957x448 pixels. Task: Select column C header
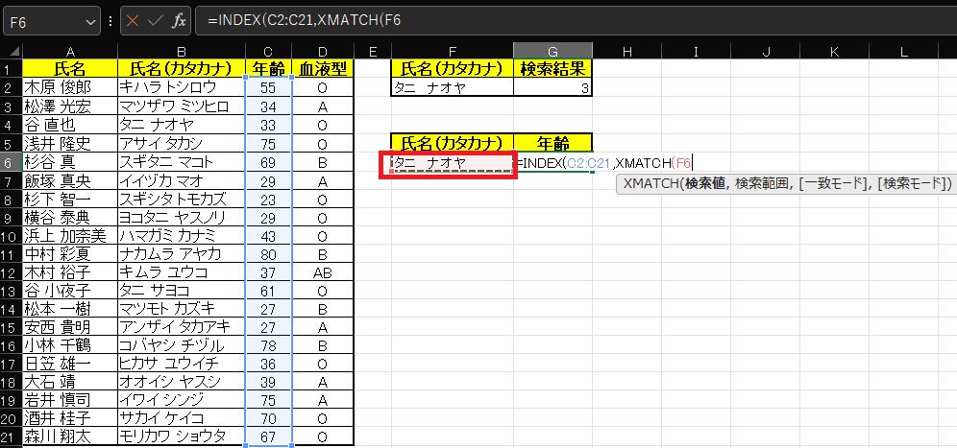[267, 50]
